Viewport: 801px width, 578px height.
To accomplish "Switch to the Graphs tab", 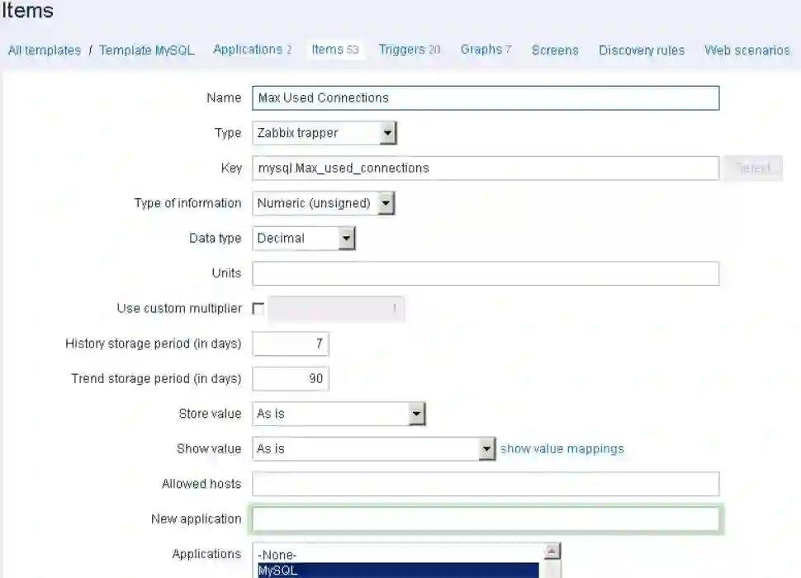I will [486, 50].
